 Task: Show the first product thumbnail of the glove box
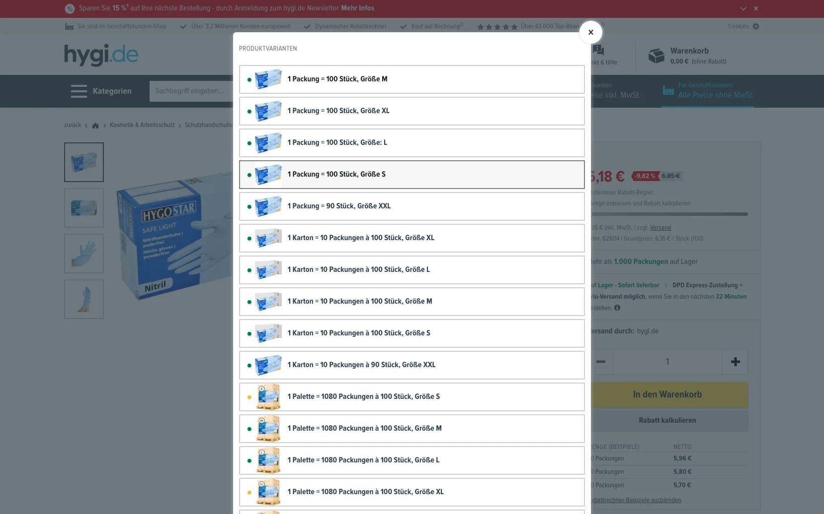click(x=84, y=162)
